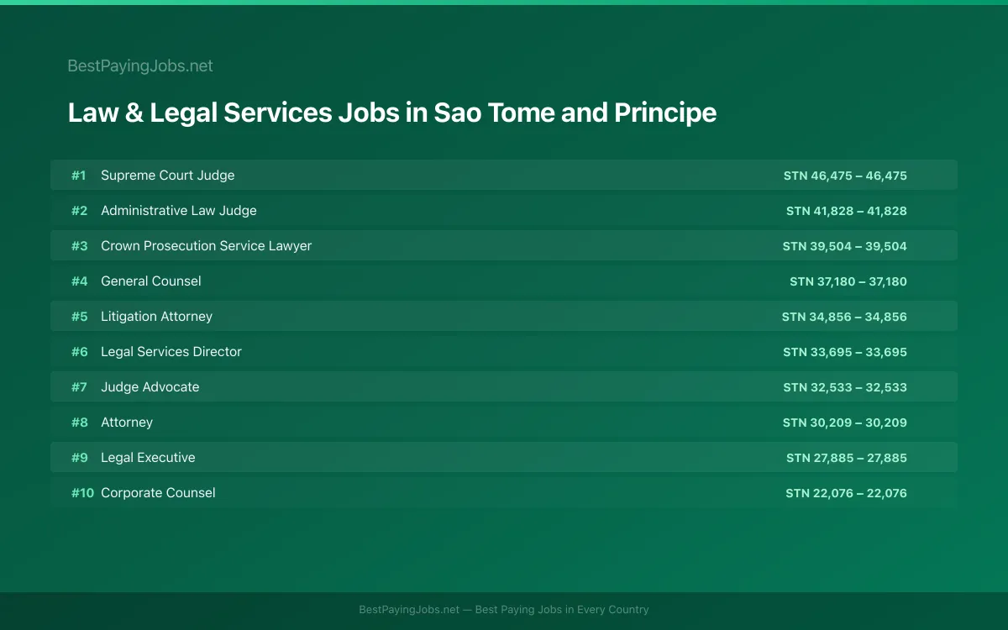
Task: Select Crown Prosecution Service Lawyer job title
Action: (x=207, y=246)
